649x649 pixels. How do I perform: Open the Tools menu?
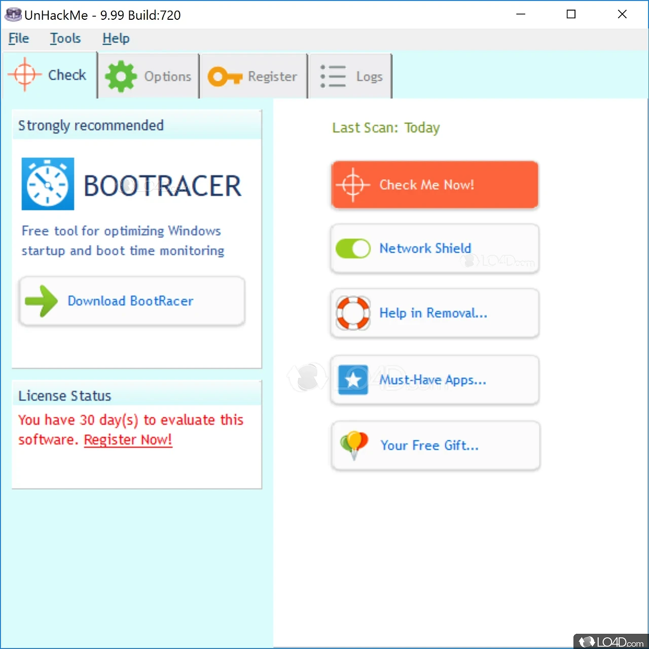tap(65, 39)
